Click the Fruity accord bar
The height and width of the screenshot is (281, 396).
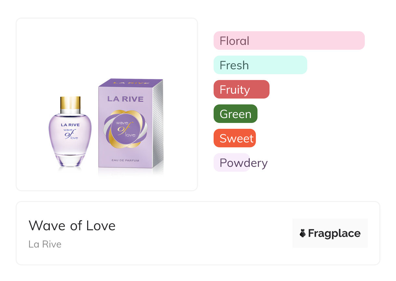pyautogui.click(x=242, y=89)
